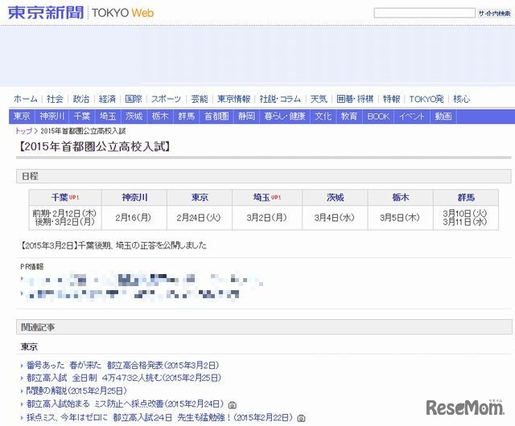
Task: Open the 政治 menu item
Action: tap(80, 99)
